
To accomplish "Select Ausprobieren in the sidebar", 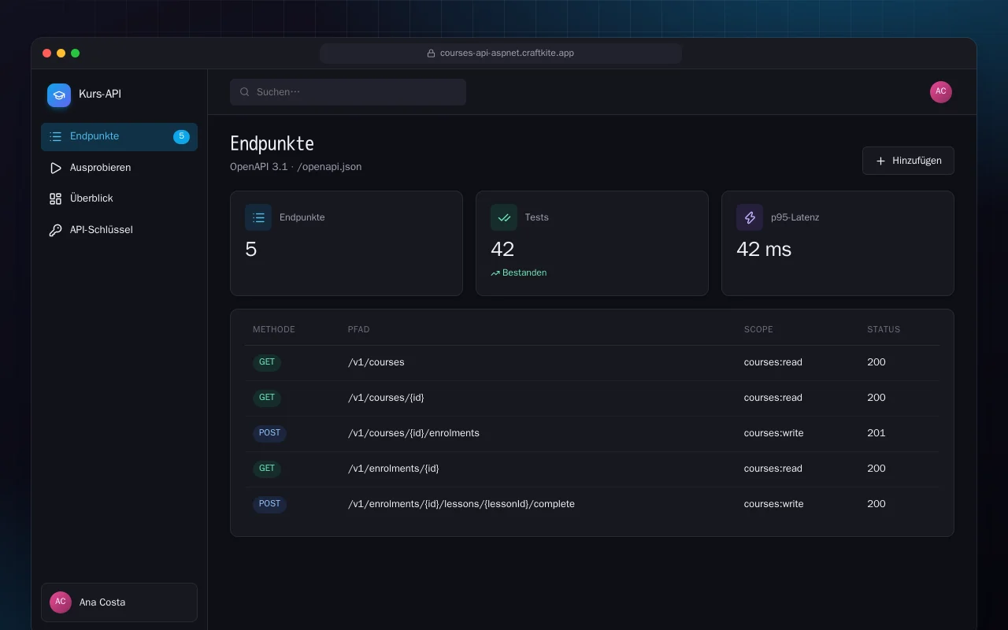I will coord(119,168).
